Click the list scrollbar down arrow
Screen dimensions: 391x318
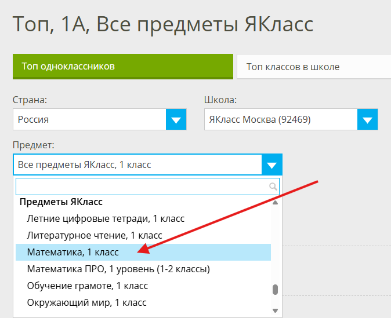pyautogui.click(x=276, y=310)
